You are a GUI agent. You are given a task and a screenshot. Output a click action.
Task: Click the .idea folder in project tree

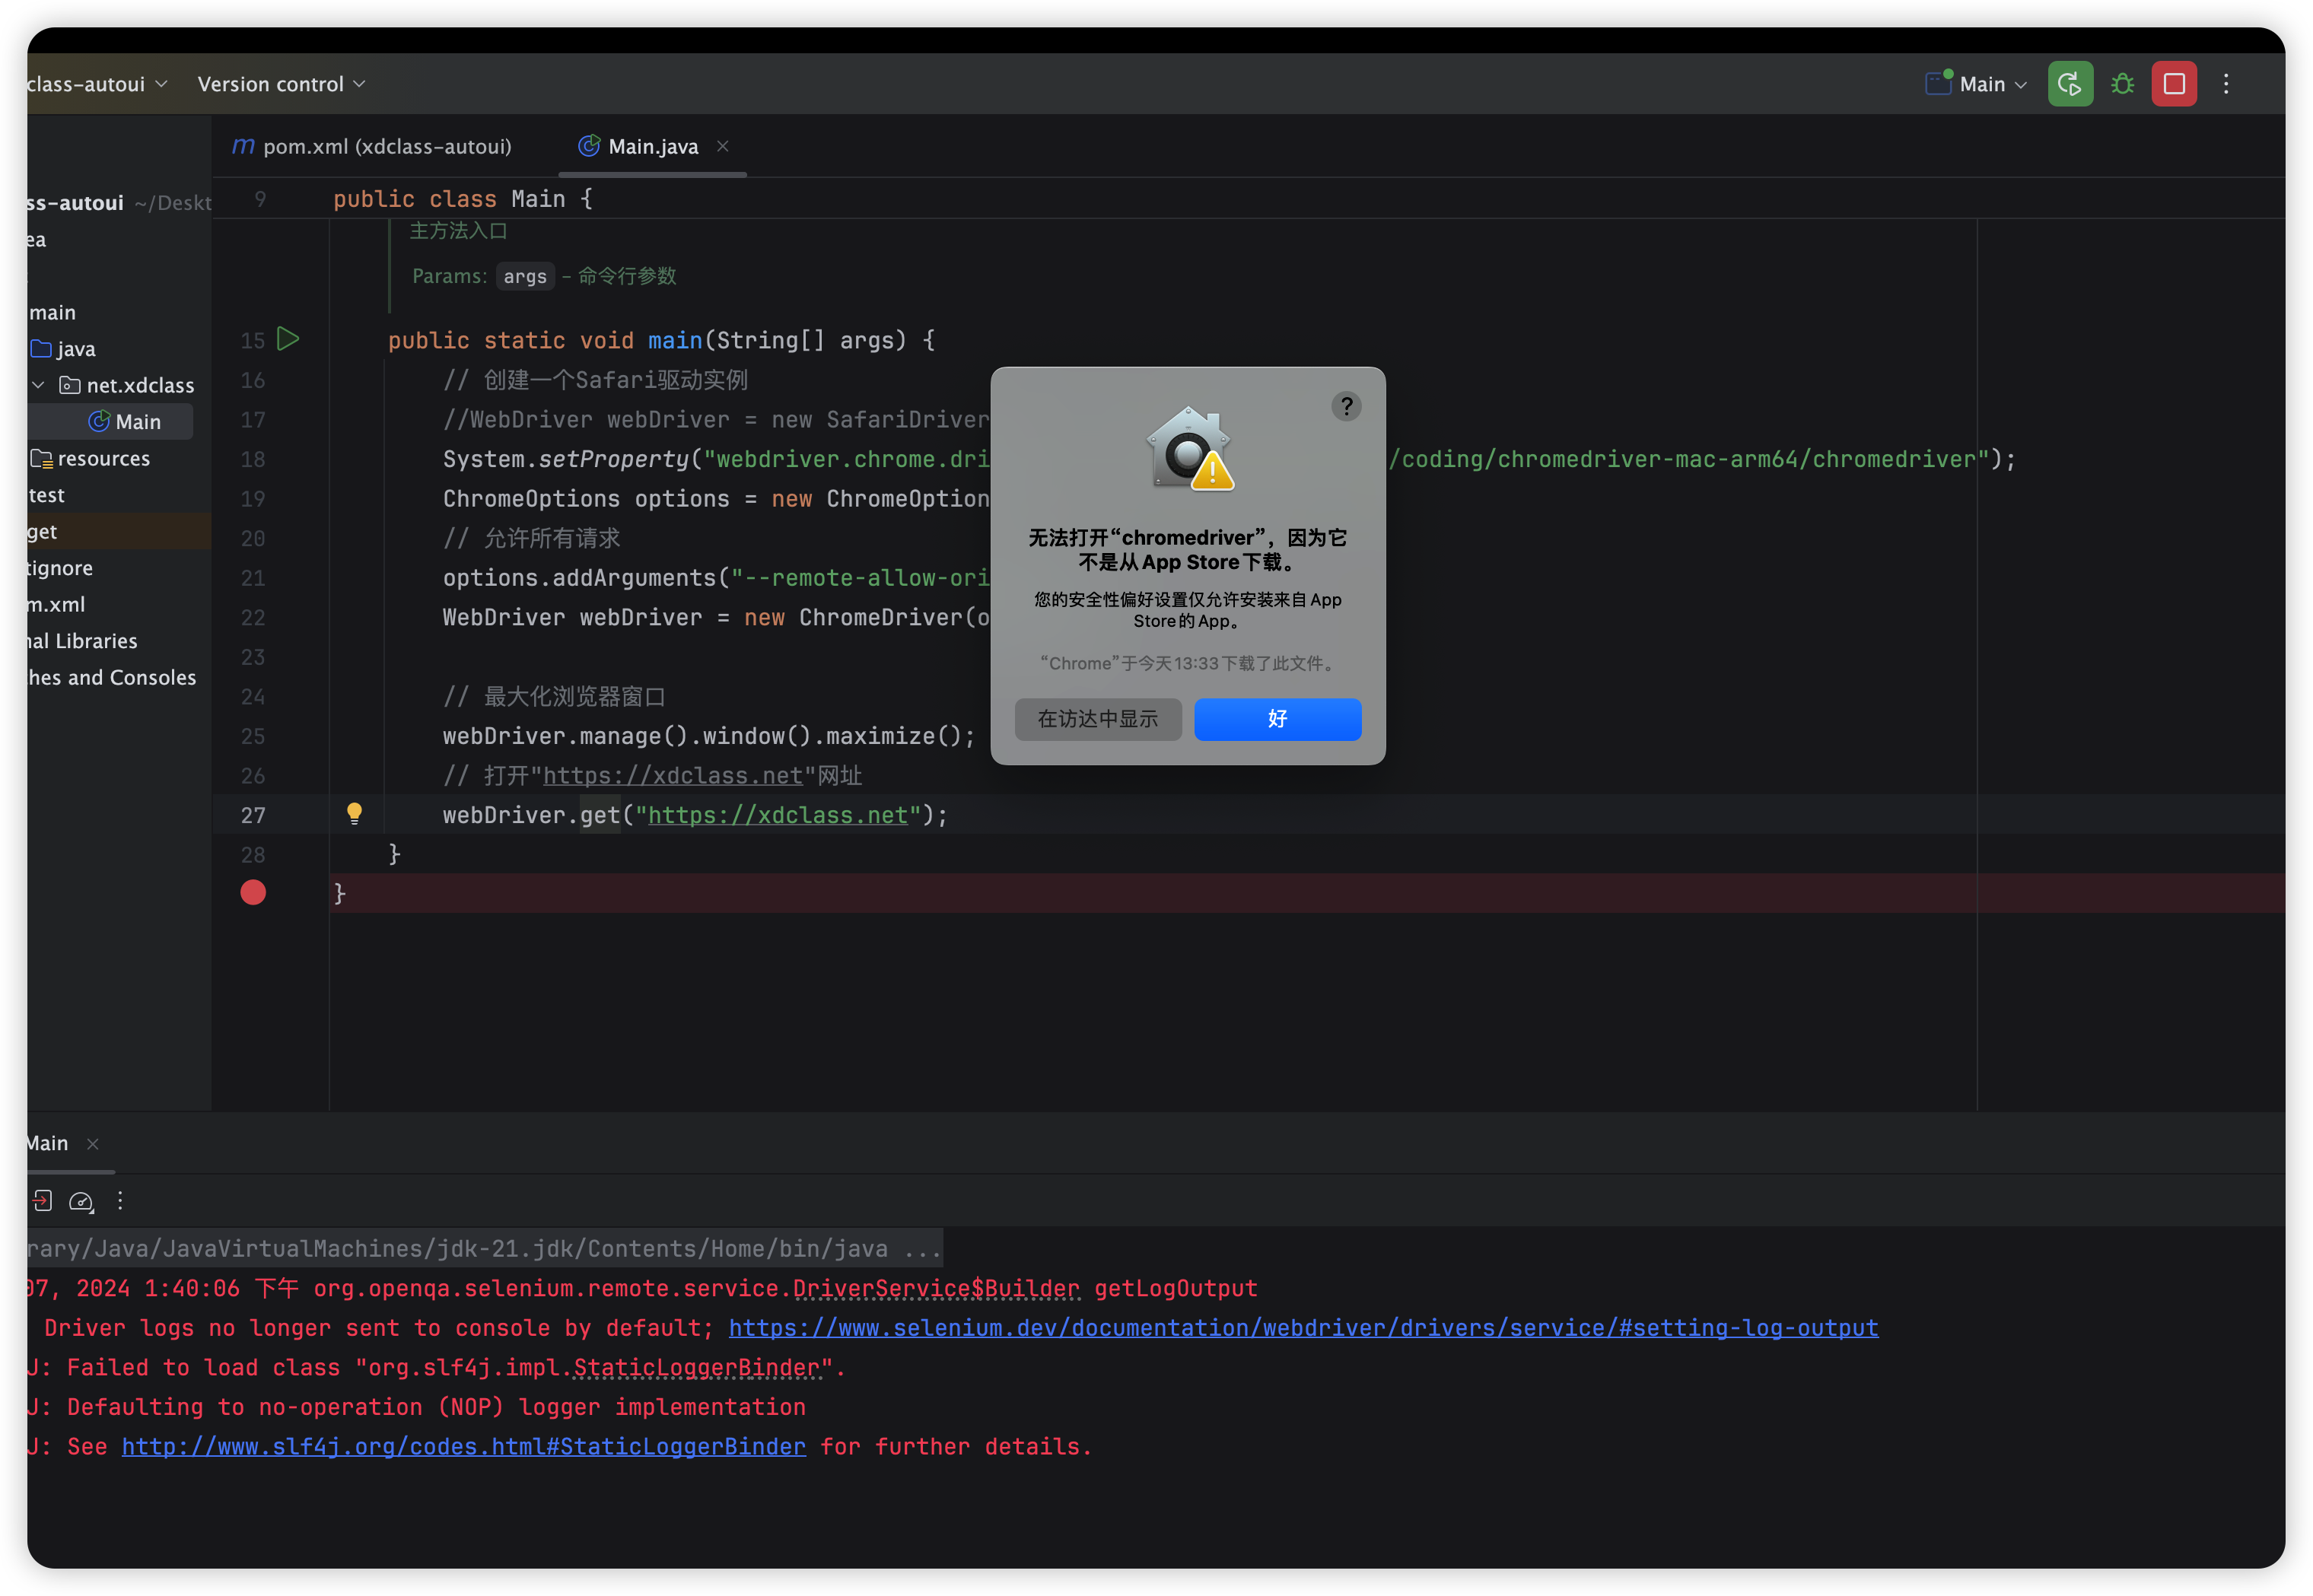37,239
